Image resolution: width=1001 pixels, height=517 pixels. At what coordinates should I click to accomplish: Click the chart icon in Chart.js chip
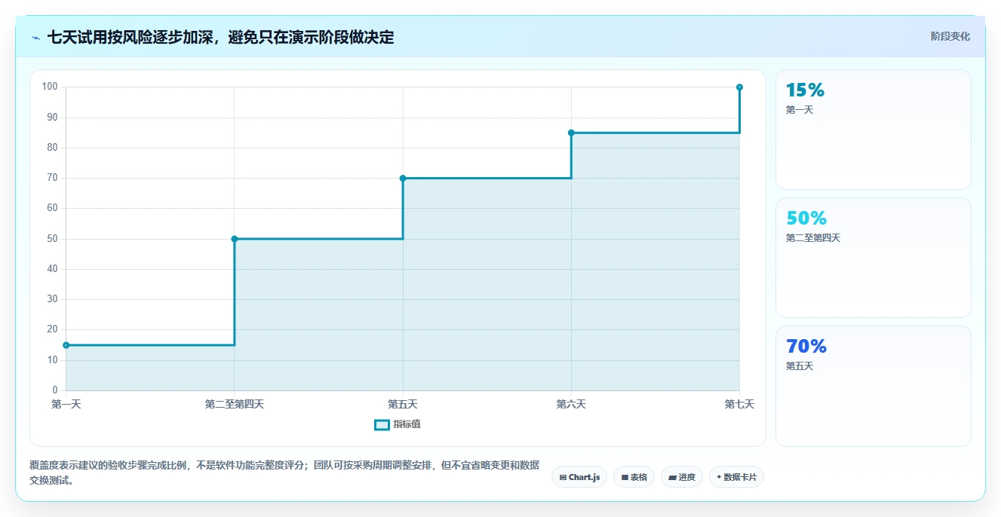click(563, 477)
